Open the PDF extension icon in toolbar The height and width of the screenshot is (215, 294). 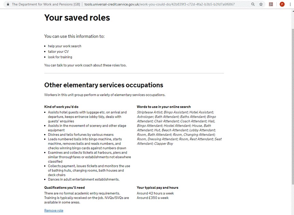click(271, 4)
